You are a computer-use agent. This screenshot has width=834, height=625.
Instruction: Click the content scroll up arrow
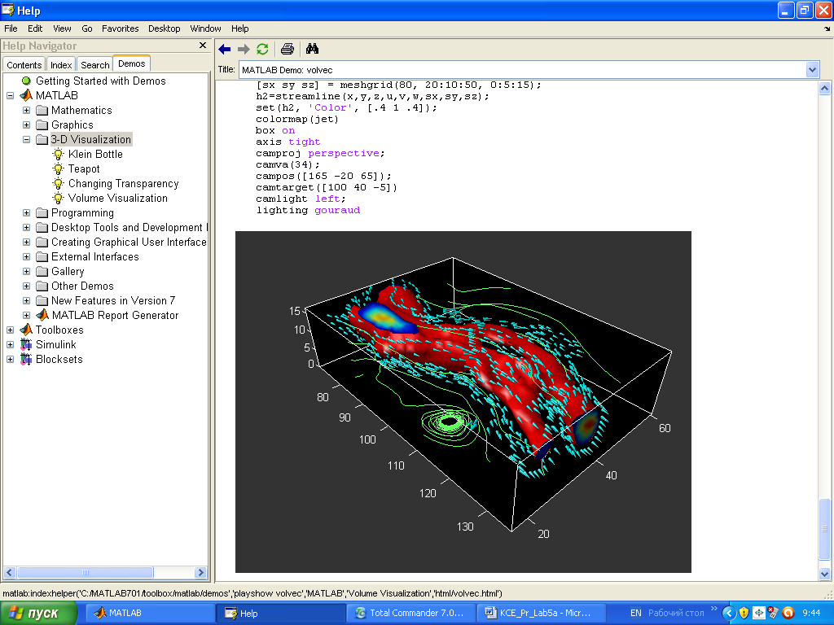pyautogui.click(x=824, y=88)
